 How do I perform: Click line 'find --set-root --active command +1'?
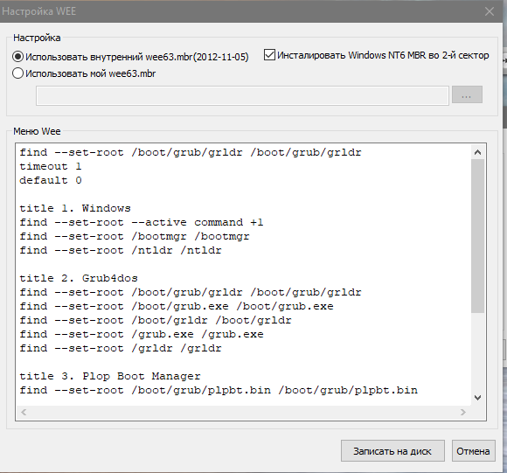tap(142, 222)
